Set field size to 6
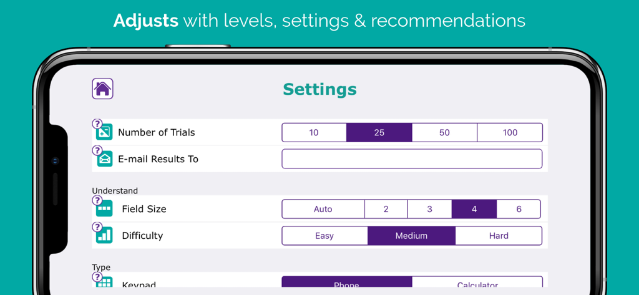639x295 pixels. (x=519, y=209)
